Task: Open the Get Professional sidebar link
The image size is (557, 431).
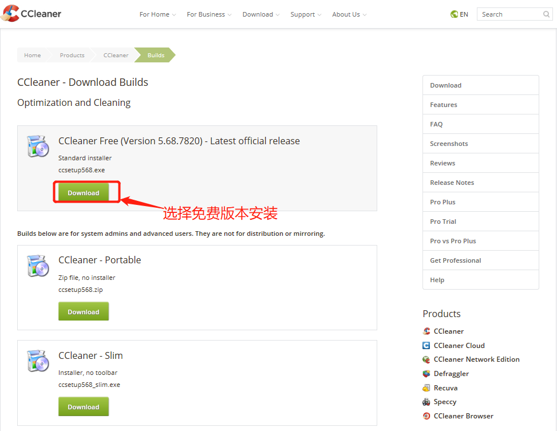Action: coord(455,260)
